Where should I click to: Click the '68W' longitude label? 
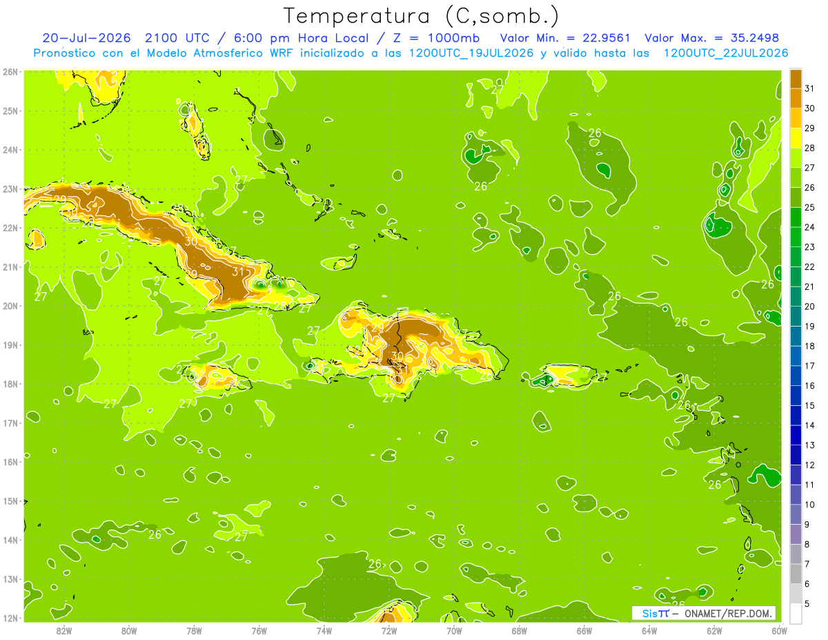(x=520, y=630)
